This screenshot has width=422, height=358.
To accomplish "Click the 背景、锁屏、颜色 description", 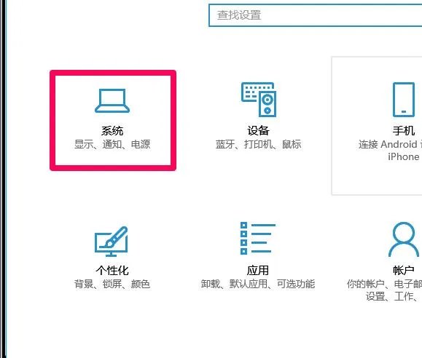I will [112, 284].
